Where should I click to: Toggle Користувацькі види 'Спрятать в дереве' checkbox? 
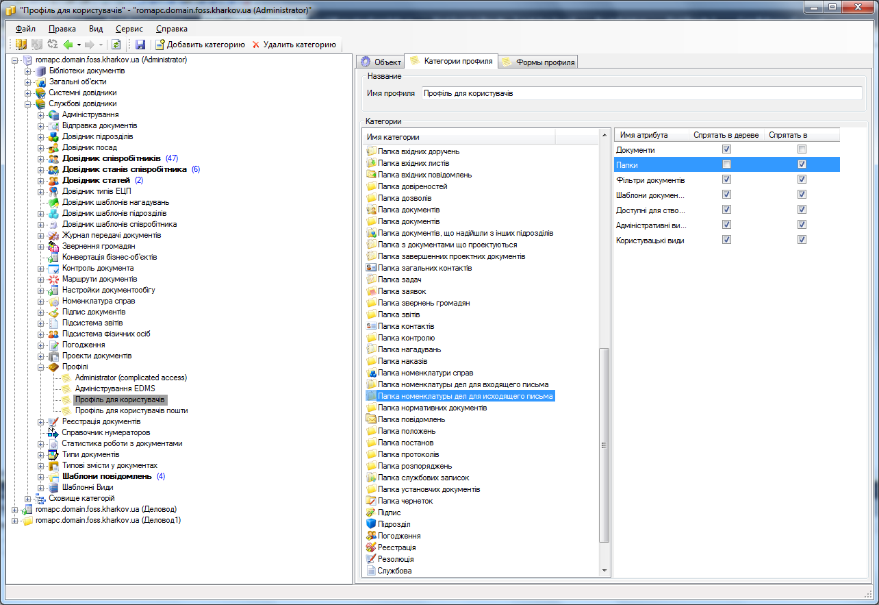[x=726, y=240]
